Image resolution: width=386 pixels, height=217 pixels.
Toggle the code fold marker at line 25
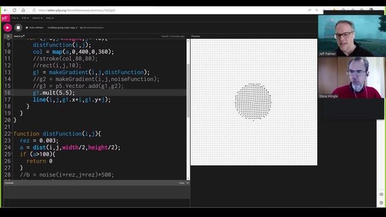click(x=12, y=154)
